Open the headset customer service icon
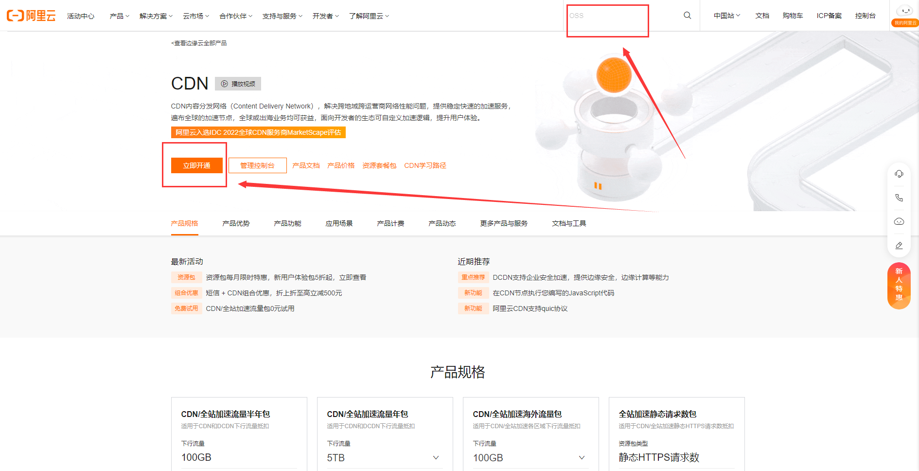 pos(899,174)
